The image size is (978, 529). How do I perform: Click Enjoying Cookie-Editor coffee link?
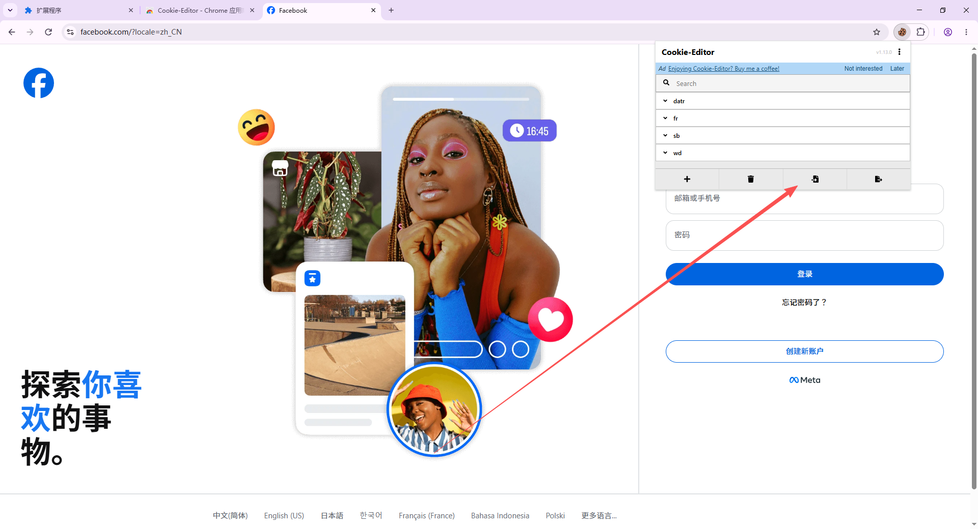[723, 69]
